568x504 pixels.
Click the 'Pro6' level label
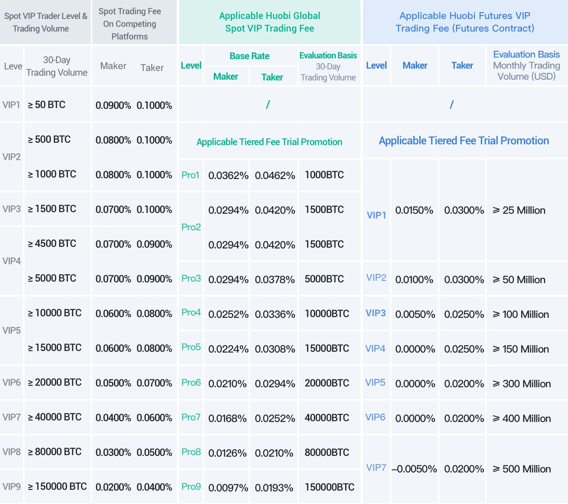point(191,383)
